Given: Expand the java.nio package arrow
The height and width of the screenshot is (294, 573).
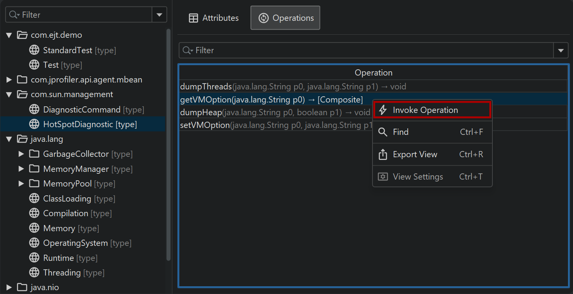Looking at the screenshot, I should (x=9, y=287).
